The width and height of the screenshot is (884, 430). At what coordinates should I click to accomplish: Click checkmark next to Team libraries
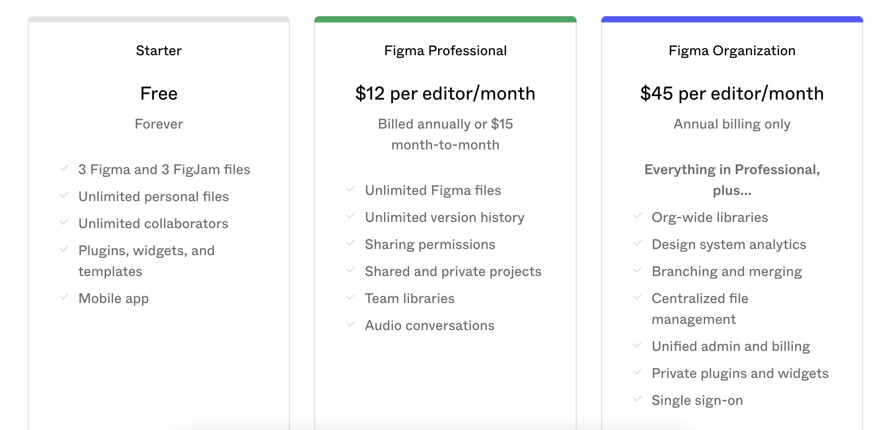(x=351, y=297)
